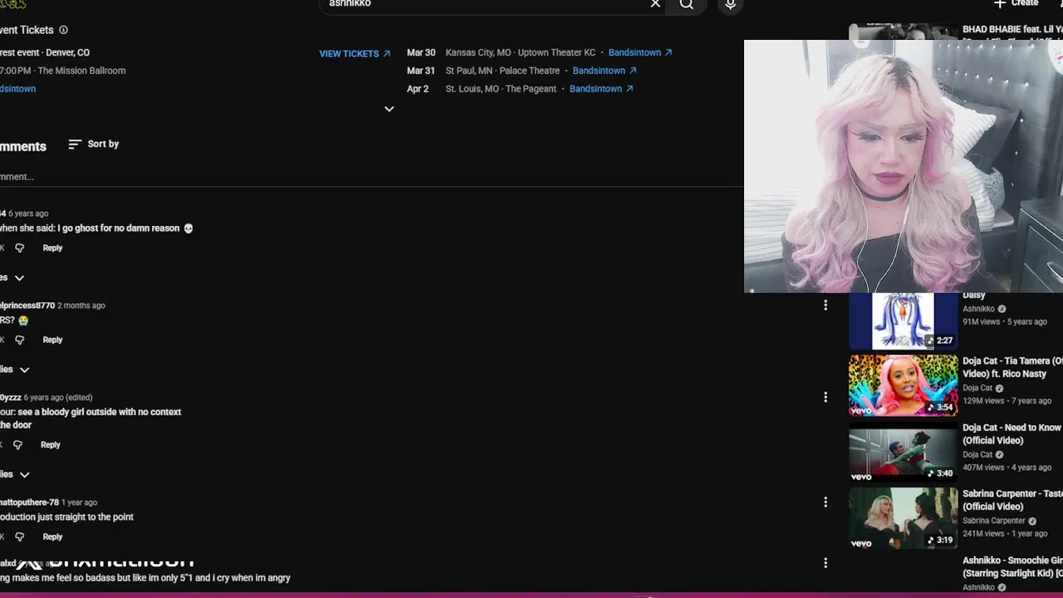
Task: Reply to the 'I go ghost' comment
Action: pyautogui.click(x=52, y=248)
